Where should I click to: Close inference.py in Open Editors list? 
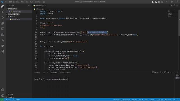[9, 12]
